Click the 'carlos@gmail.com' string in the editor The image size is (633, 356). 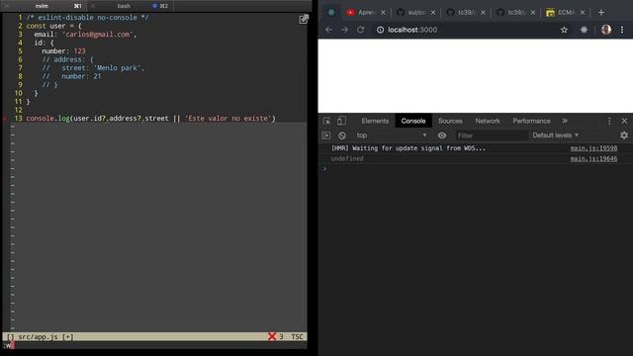click(x=99, y=35)
